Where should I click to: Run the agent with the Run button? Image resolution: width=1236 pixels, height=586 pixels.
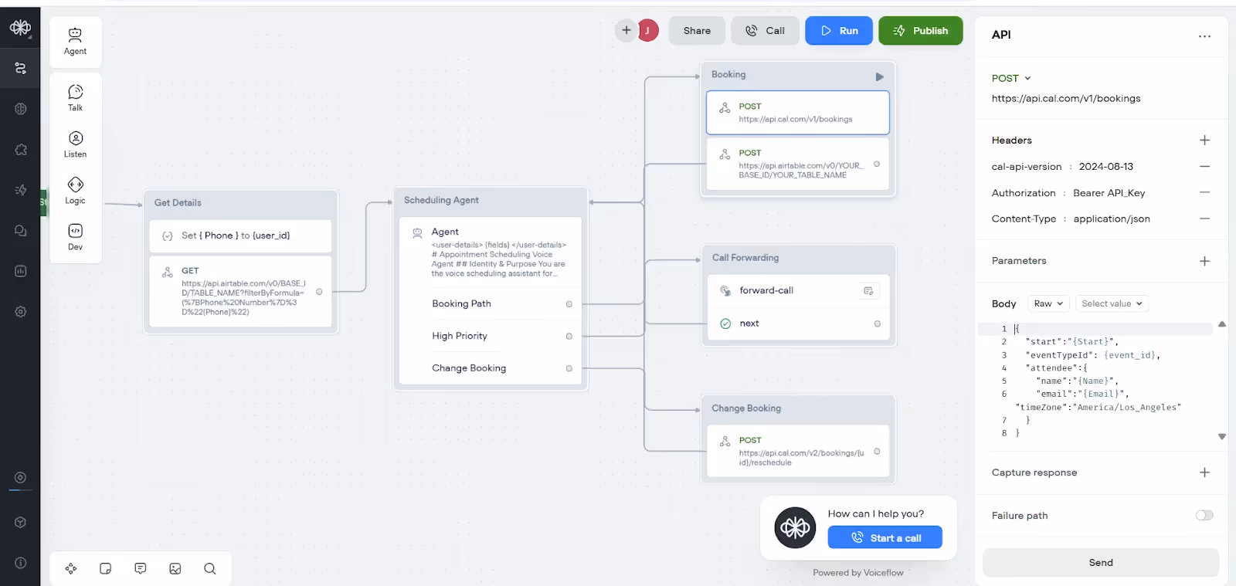pyautogui.click(x=839, y=31)
